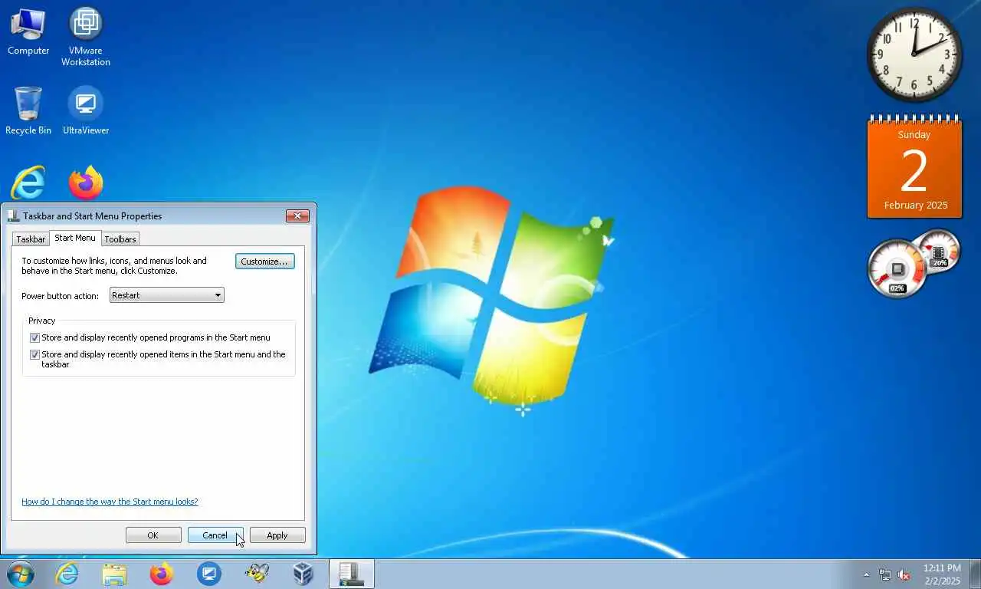The width and height of the screenshot is (981, 589).
Task: Click the CPU meter gadget
Action: 914,264
